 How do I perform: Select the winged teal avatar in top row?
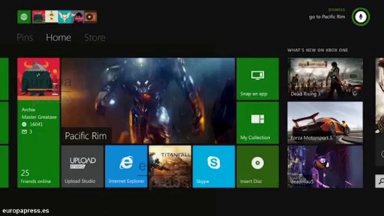pos(65,17)
